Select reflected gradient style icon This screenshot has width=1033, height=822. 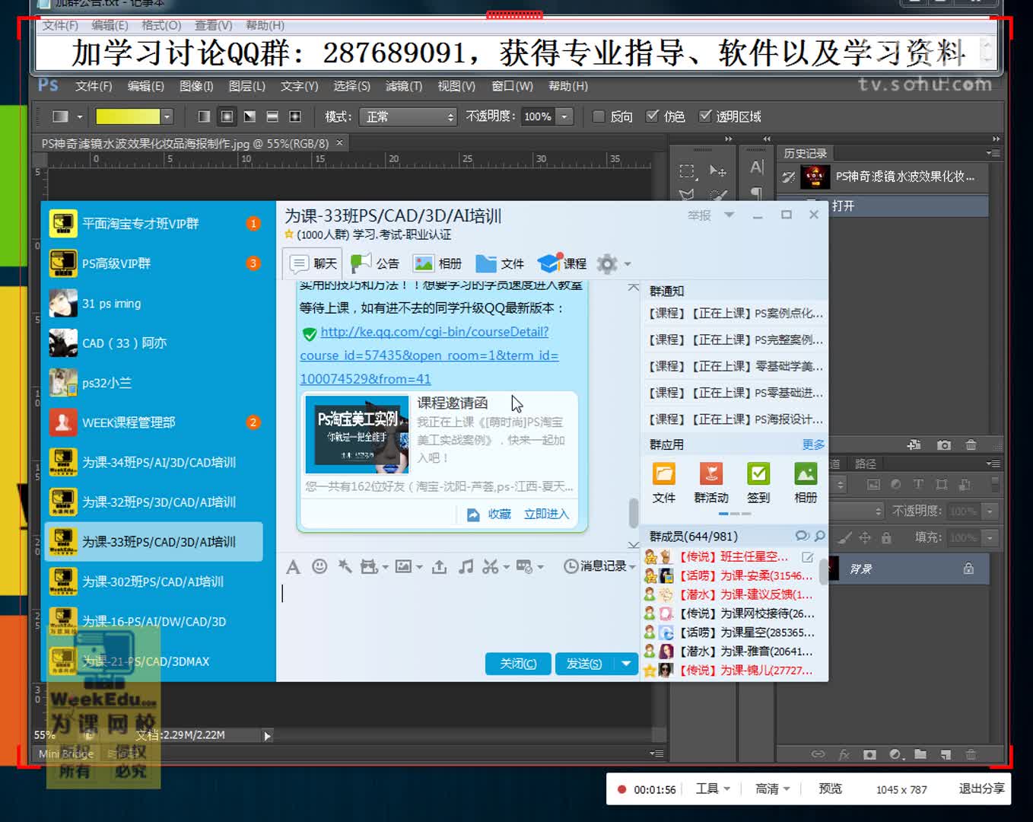(272, 116)
